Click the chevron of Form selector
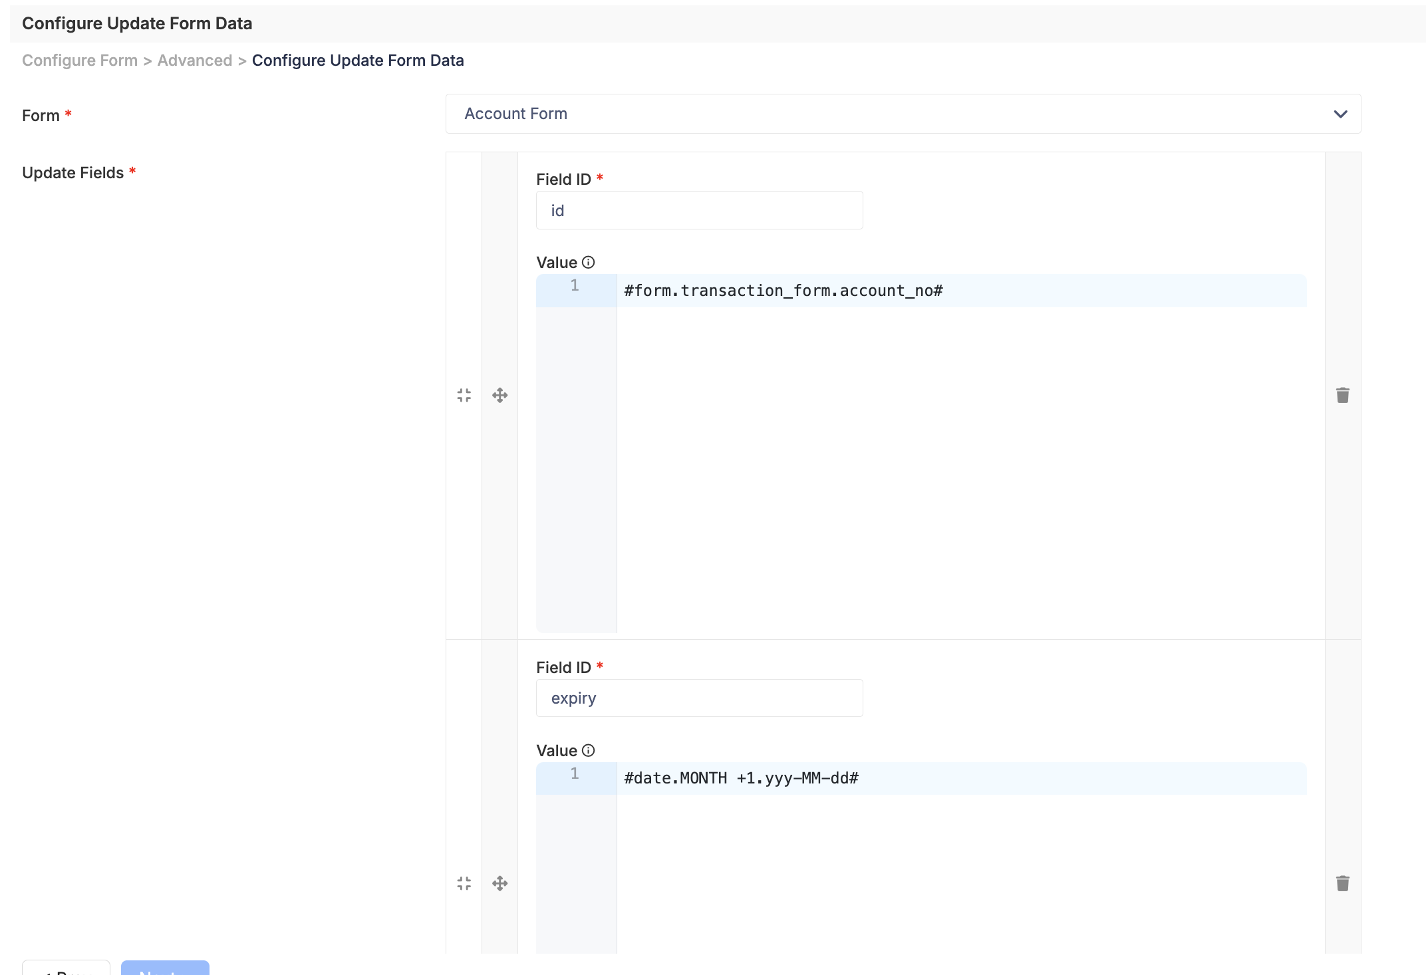The height and width of the screenshot is (975, 1426). [1341, 114]
